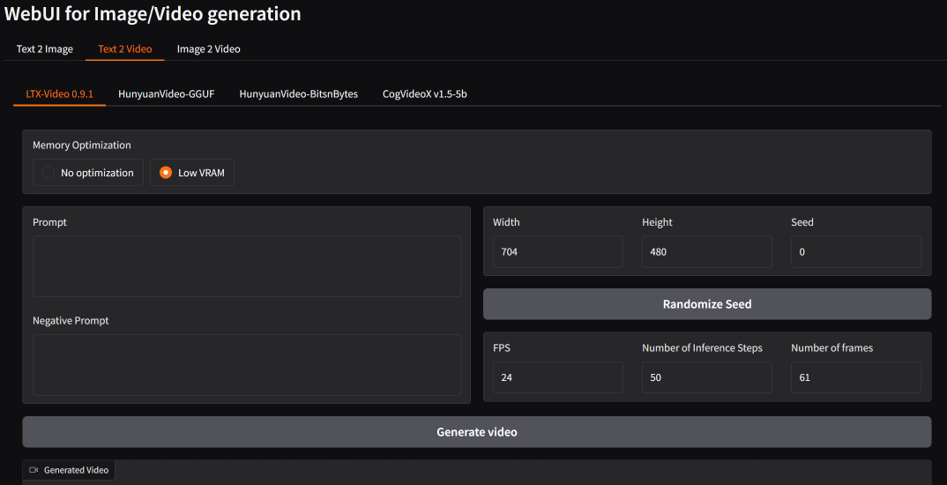
Task: Switch to the Text 2 Image tab
Action: point(45,48)
